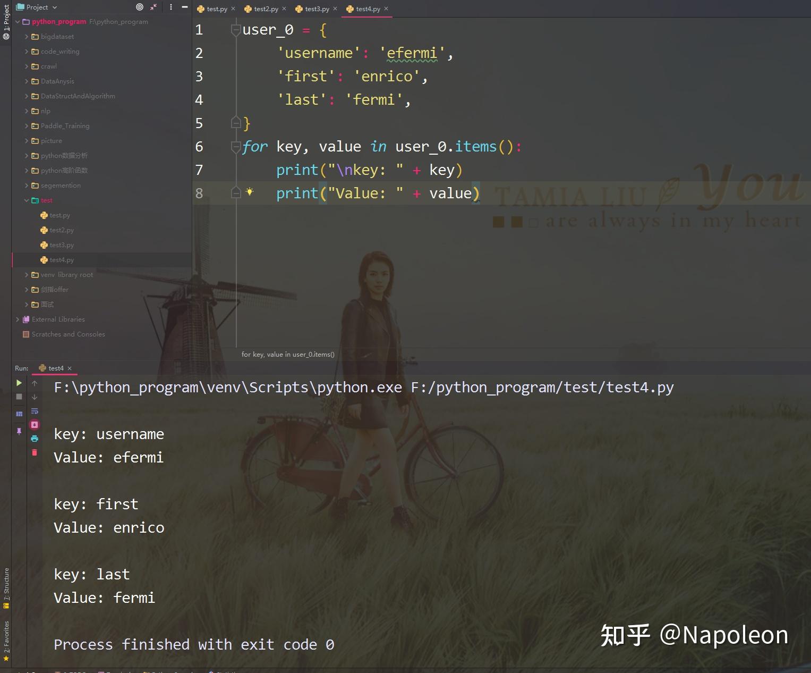The width and height of the screenshot is (811, 673).
Task: Toggle soft-wrap in the console output
Action: pos(35,411)
